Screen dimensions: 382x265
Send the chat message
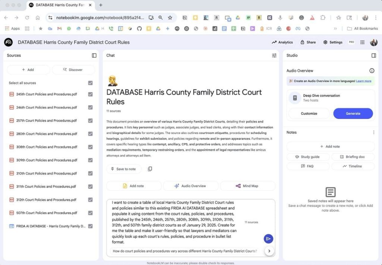(x=268, y=239)
